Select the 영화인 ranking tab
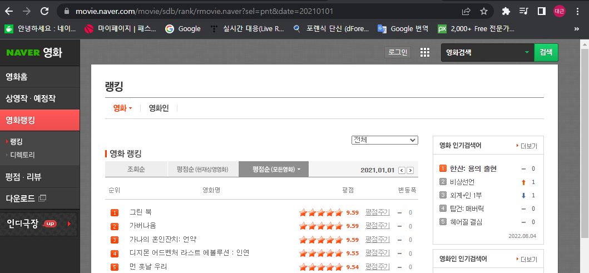589x273 pixels. click(159, 108)
